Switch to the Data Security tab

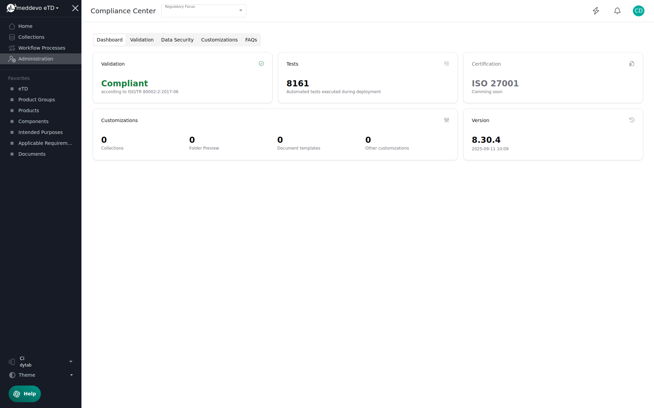pos(177,40)
